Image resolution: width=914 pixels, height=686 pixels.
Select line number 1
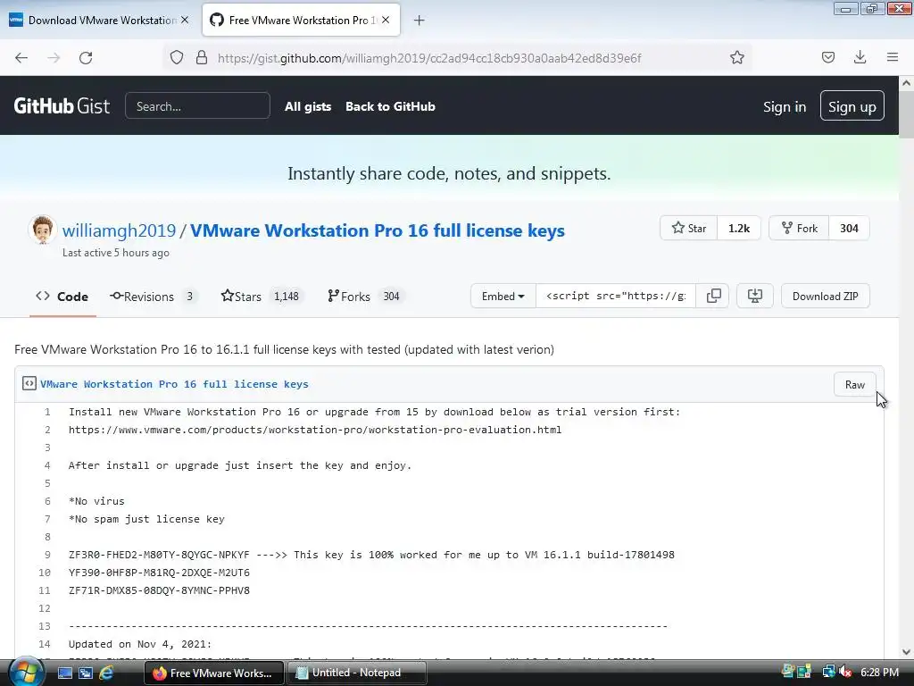47,412
